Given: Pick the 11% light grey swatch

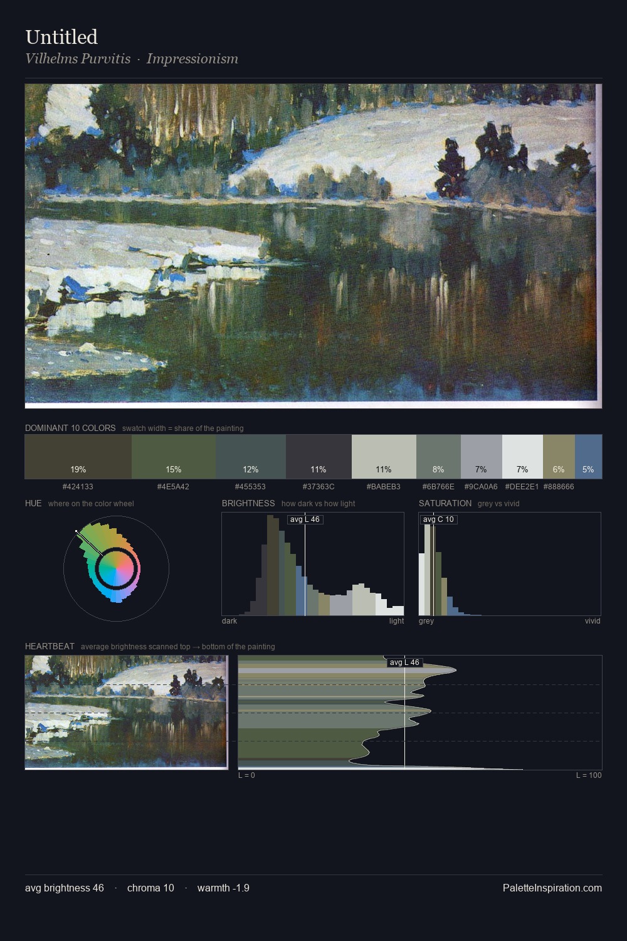Looking at the screenshot, I should tap(384, 457).
